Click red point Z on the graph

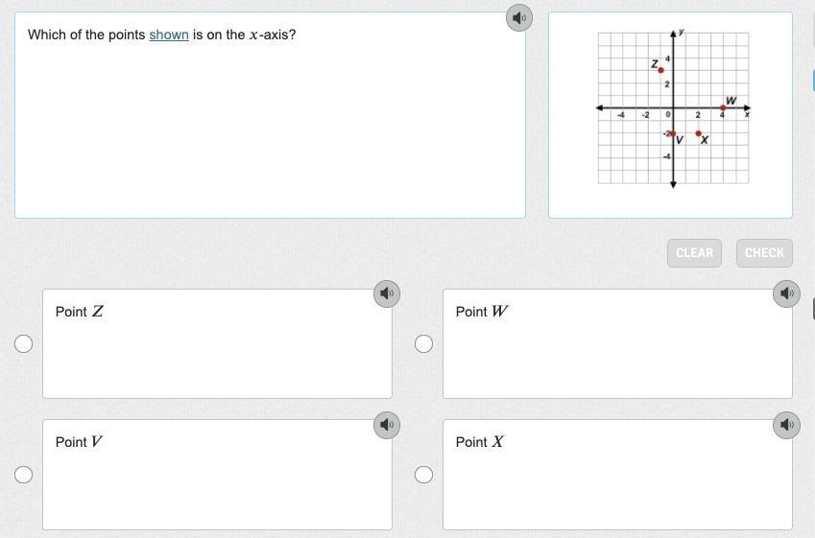click(660, 70)
